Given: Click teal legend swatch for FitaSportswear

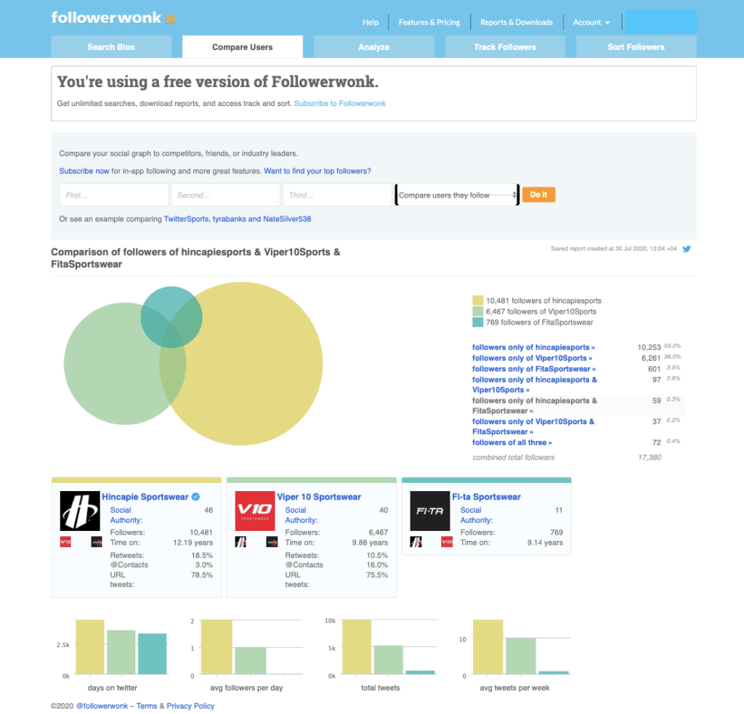Looking at the screenshot, I should [x=478, y=322].
